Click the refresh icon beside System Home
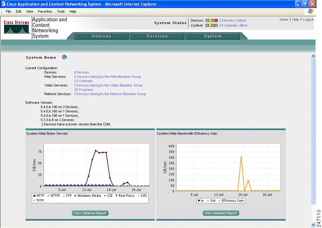 [x=65, y=57]
